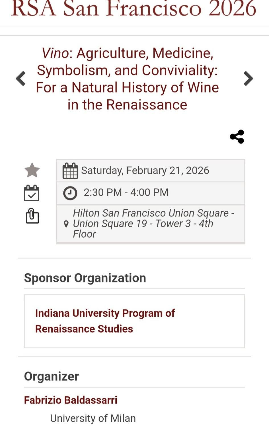Click the Organizer section heading

tap(51, 376)
